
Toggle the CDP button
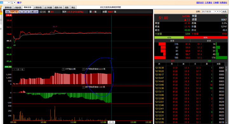[x=36, y=12]
